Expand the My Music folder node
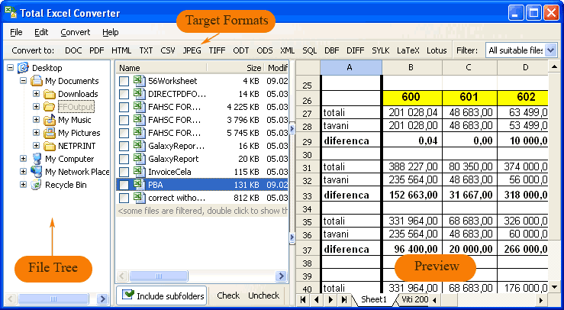This screenshot has width=564, height=310. tap(37, 120)
